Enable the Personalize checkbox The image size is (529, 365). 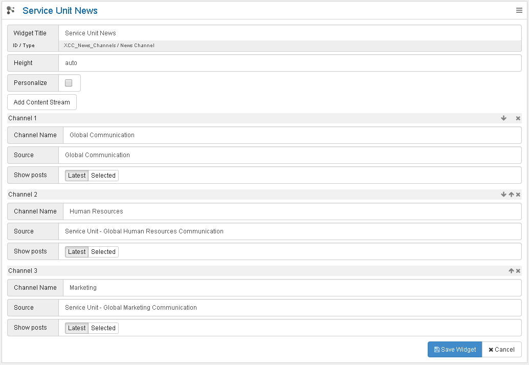click(x=69, y=83)
